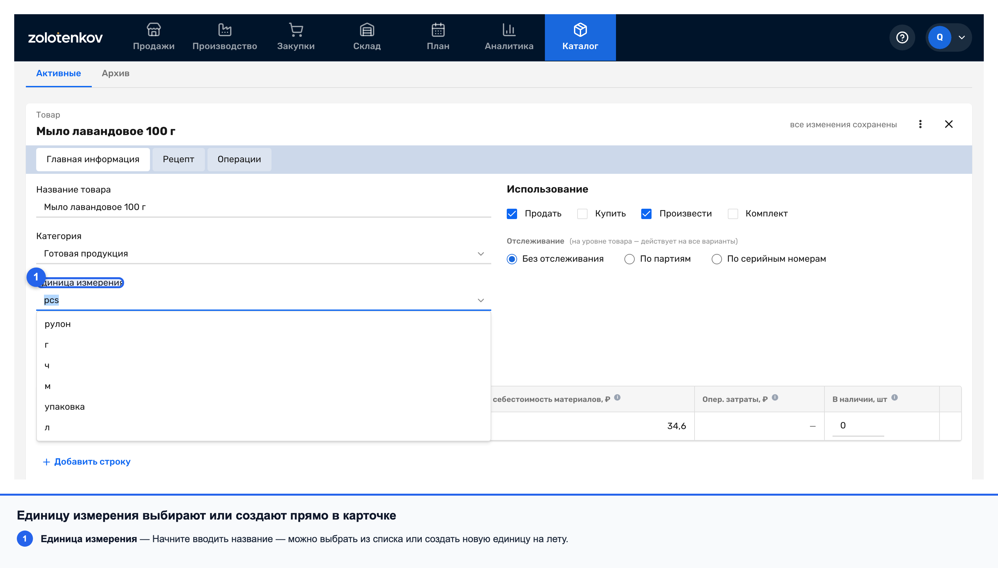
Task: Click the Название товара input field
Action: [263, 207]
